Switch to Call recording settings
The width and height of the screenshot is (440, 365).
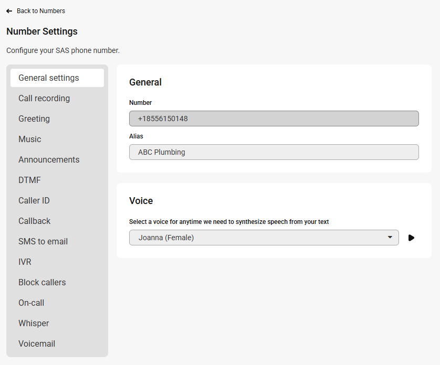click(x=57, y=99)
